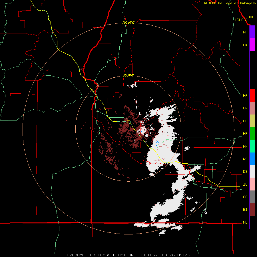Click the DS legend label
This screenshot has height=257, width=257.
(x=245, y=172)
